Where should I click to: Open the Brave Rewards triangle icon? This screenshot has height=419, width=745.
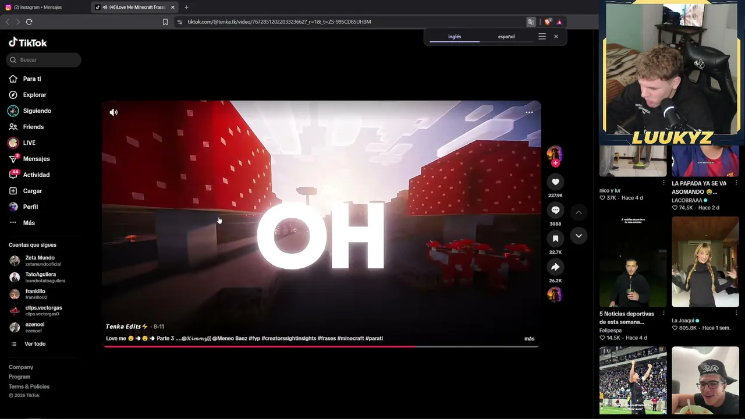pyautogui.click(x=559, y=22)
